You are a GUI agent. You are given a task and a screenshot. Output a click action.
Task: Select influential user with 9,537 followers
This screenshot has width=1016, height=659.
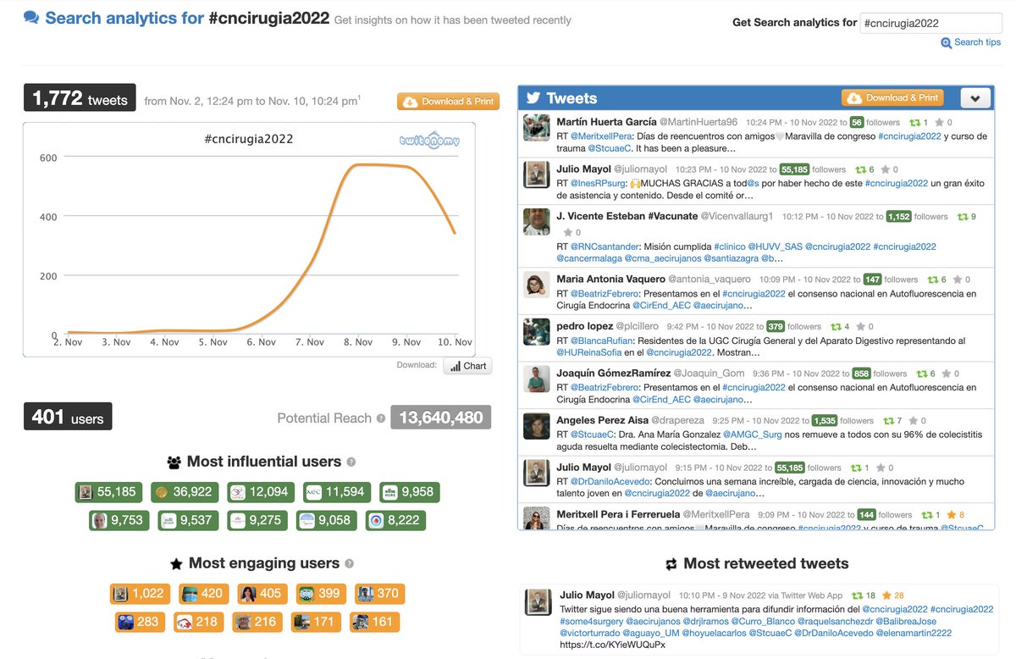point(189,520)
